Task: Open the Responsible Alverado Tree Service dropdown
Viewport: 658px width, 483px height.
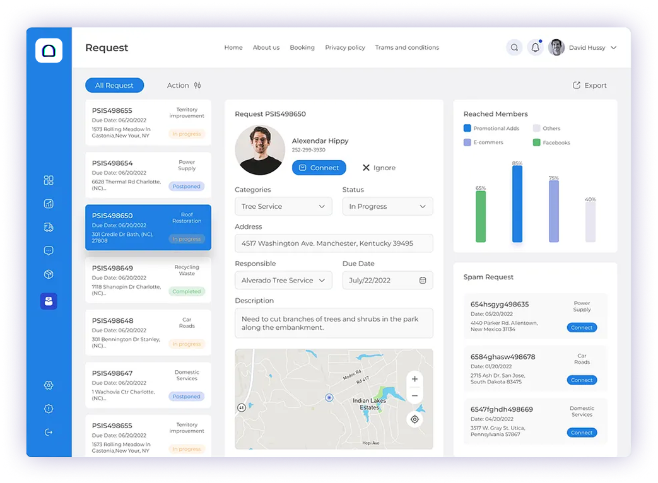Action: pyautogui.click(x=283, y=280)
